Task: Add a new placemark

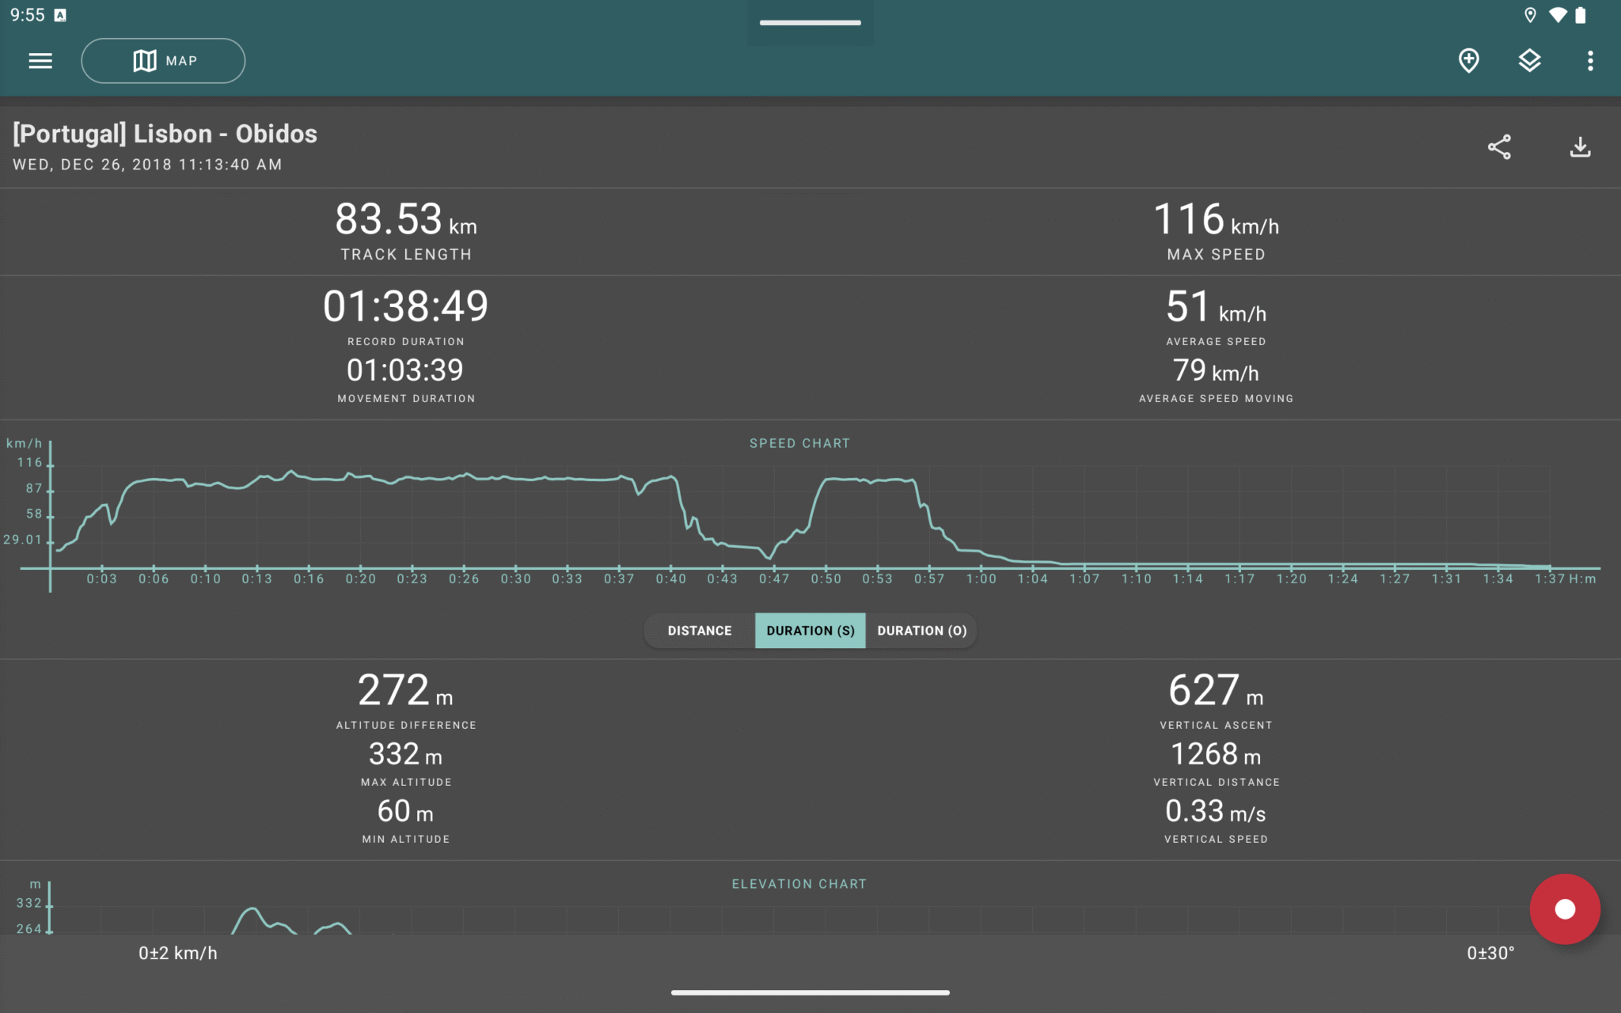Action: pos(1468,60)
